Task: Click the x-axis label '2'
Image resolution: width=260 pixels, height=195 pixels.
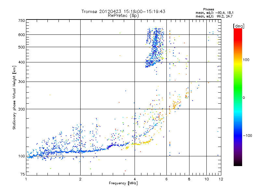Action: point(80,179)
